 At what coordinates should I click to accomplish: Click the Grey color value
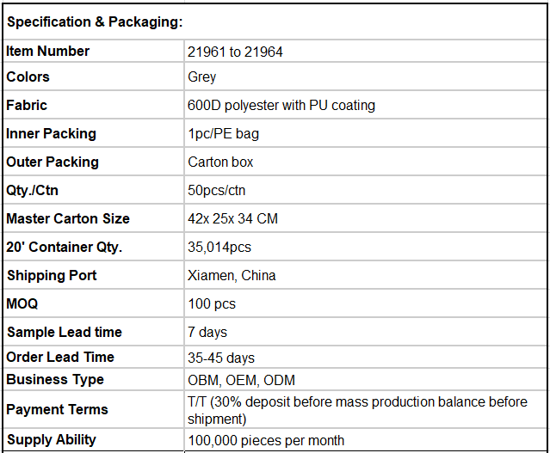pyautogui.click(x=201, y=77)
